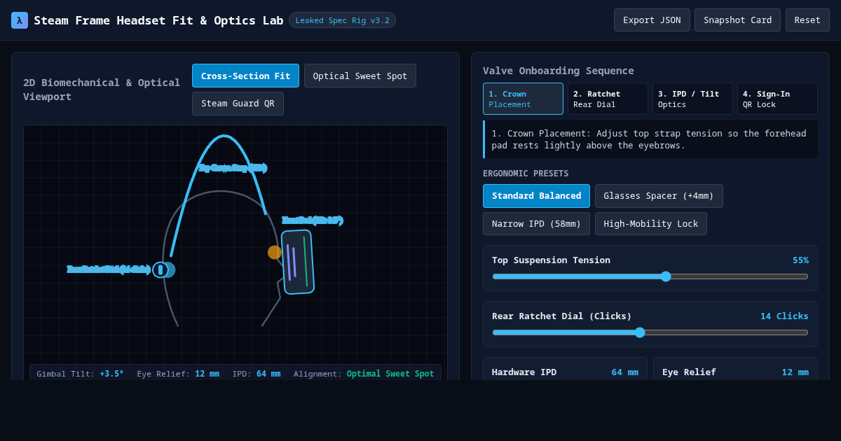Click the rear ratchet dial label in viewport
The width and height of the screenshot is (841, 441).
(x=109, y=269)
